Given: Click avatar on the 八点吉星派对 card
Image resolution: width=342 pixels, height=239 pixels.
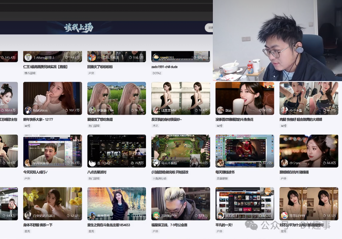Looking at the screenshot, I should click(x=92, y=163).
